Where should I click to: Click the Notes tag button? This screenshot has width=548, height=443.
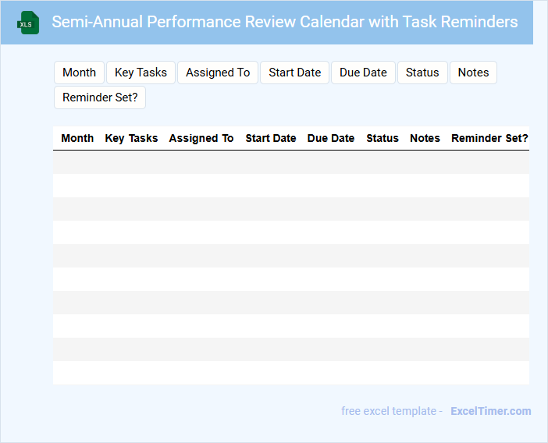pos(473,73)
